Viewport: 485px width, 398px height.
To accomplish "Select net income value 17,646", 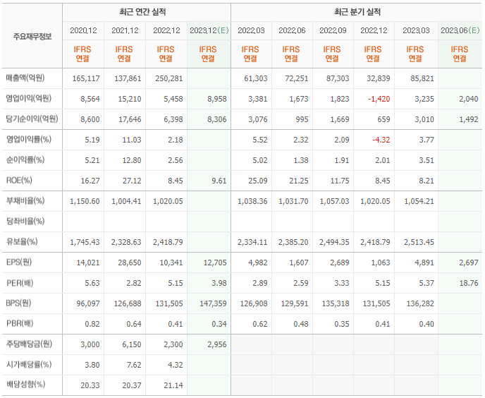I will point(130,119).
